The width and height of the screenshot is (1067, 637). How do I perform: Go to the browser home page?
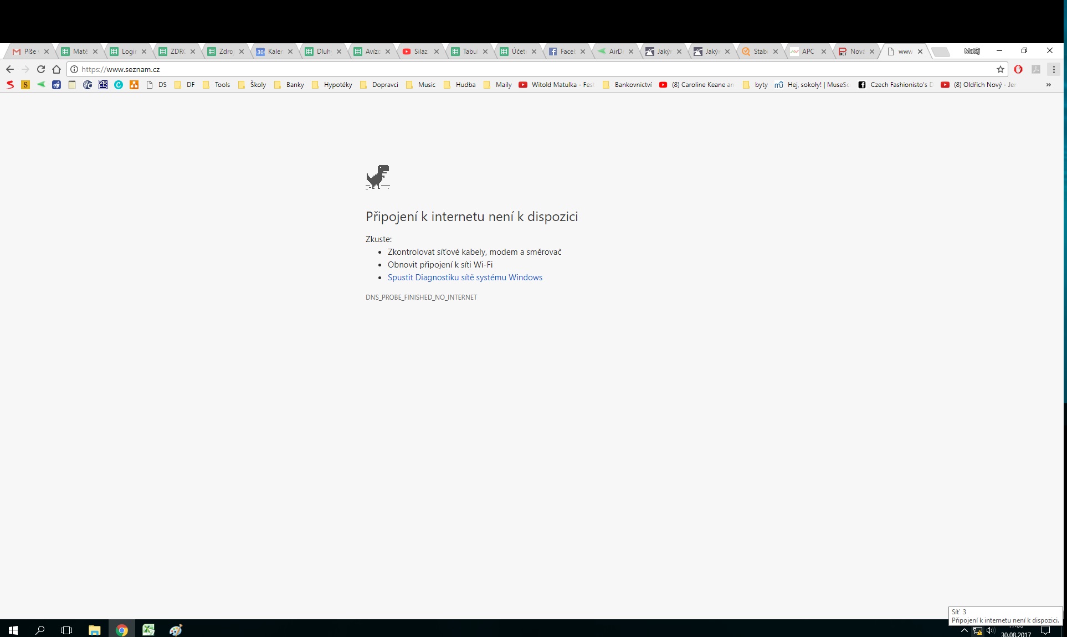[x=57, y=69]
